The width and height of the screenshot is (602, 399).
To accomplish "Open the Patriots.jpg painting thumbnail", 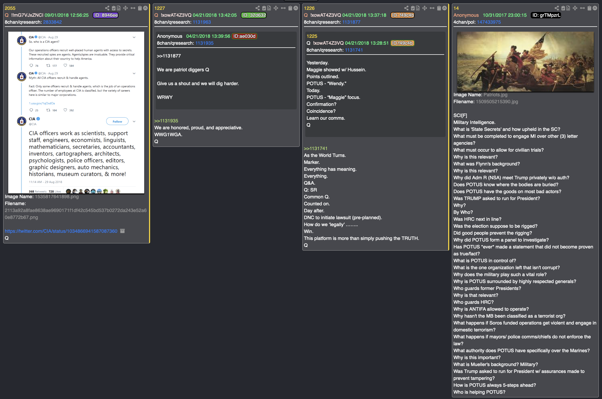I will point(525,62).
